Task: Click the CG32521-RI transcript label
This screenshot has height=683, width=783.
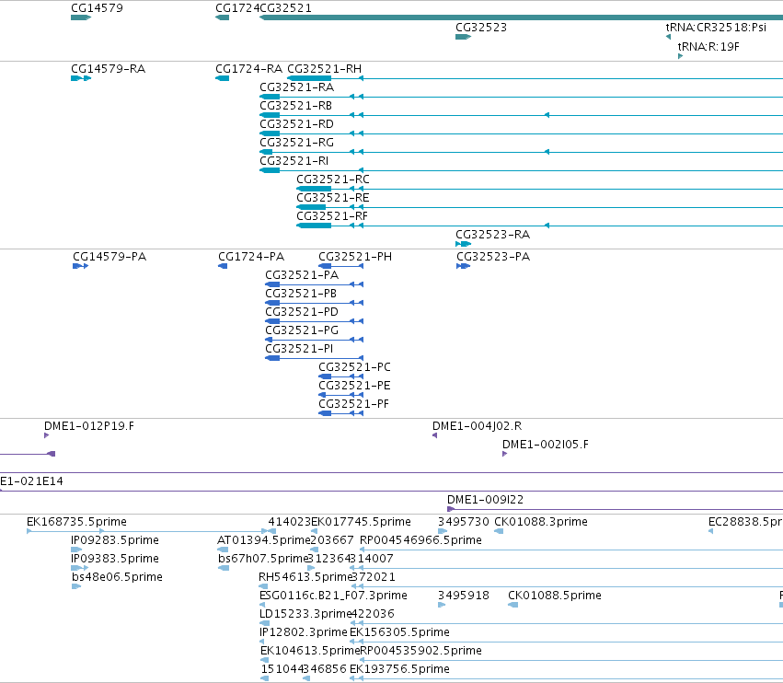Action: [294, 161]
